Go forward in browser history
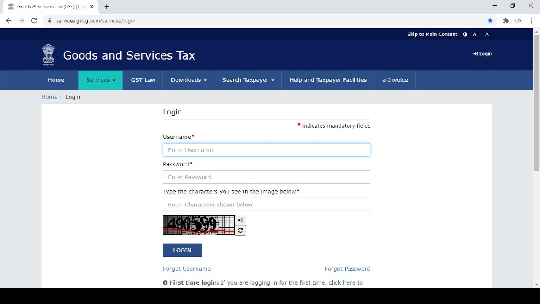This screenshot has height=304, width=540. [21, 21]
